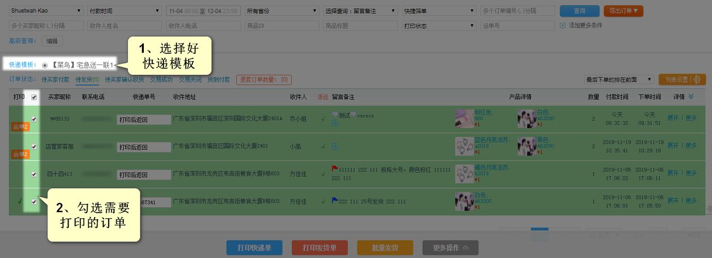Click the blue 打印快递单 button
This screenshot has width=712, height=258.
[255, 248]
